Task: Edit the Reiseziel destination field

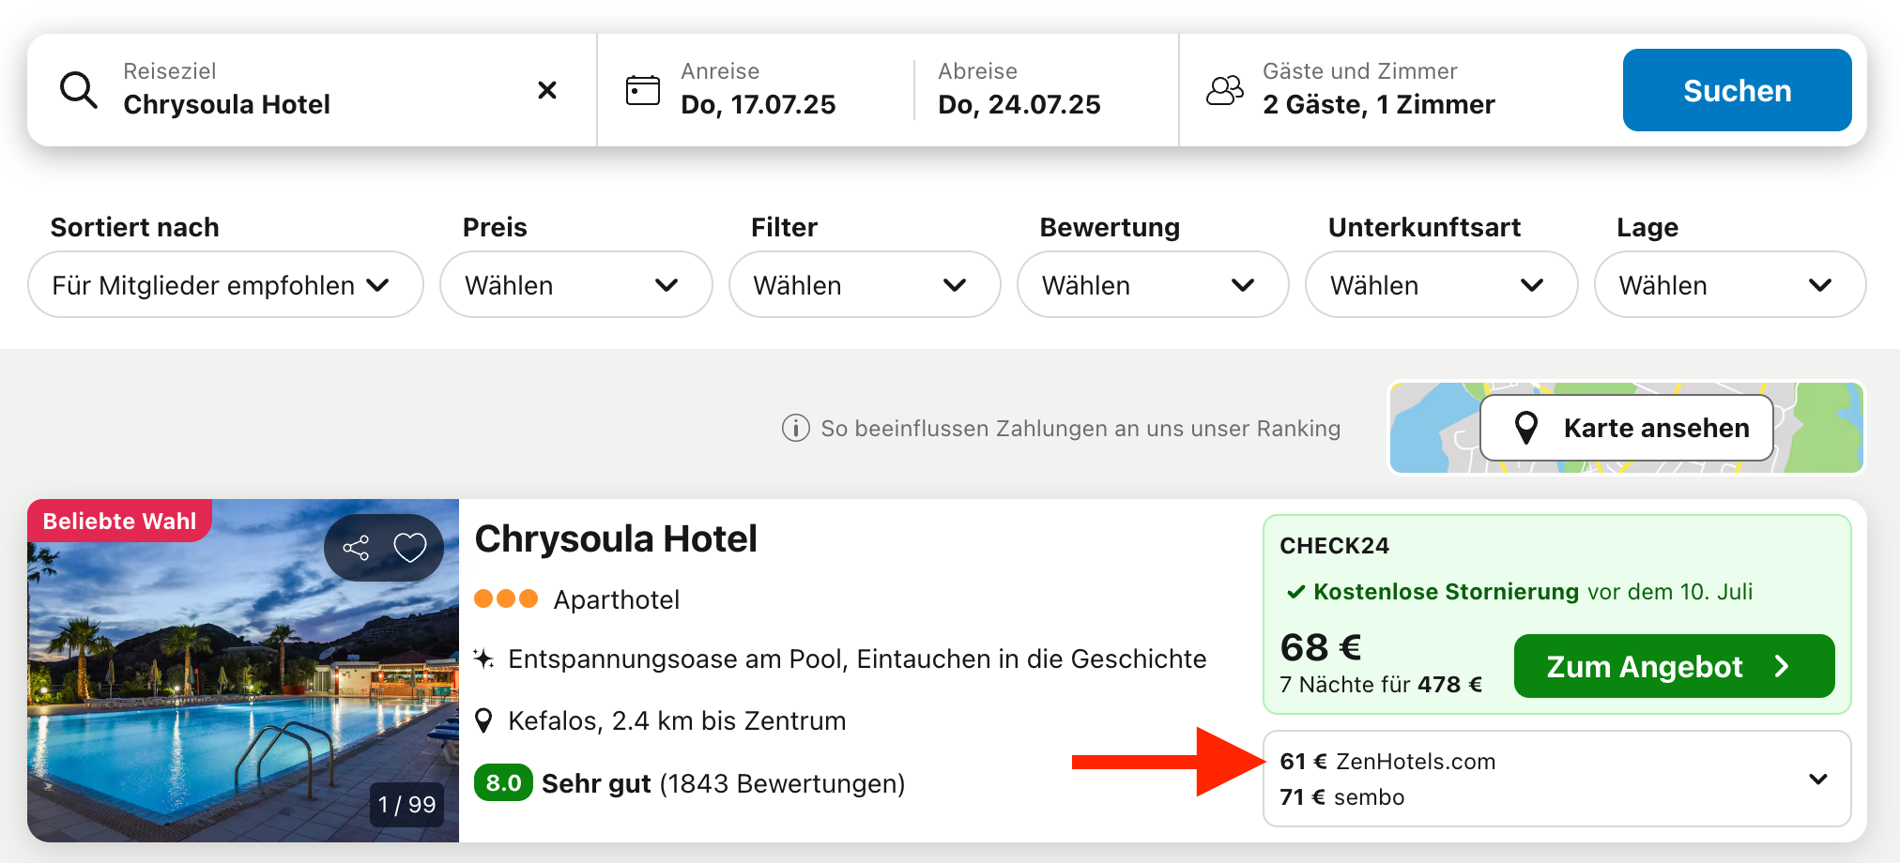Action: tap(312, 90)
